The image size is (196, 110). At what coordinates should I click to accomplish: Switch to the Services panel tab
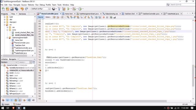coord(22,14)
